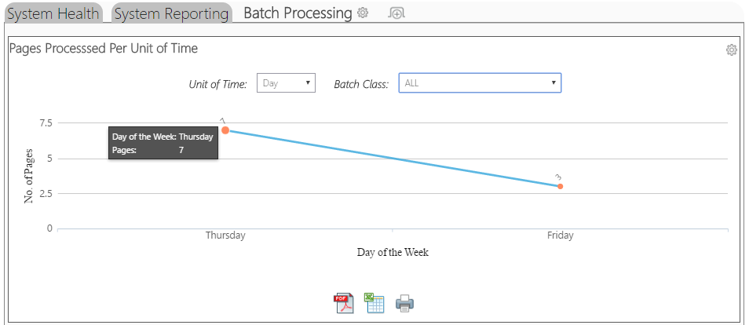Expand the Batch Class dropdown
This screenshot has height=325, width=749.
pyautogui.click(x=480, y=83)
